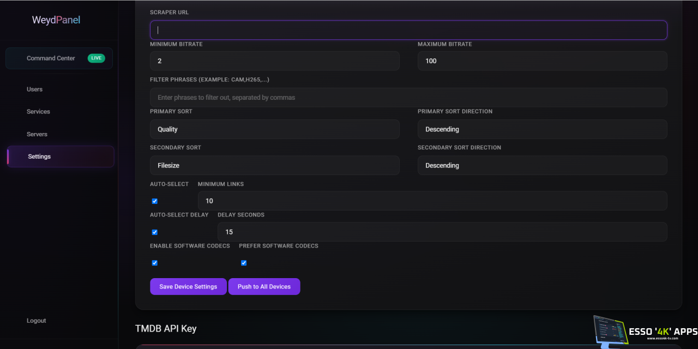Toggle the Auto-Select checkbox
This screenshot has width=698, height=349.
click(x=155, y=201)
